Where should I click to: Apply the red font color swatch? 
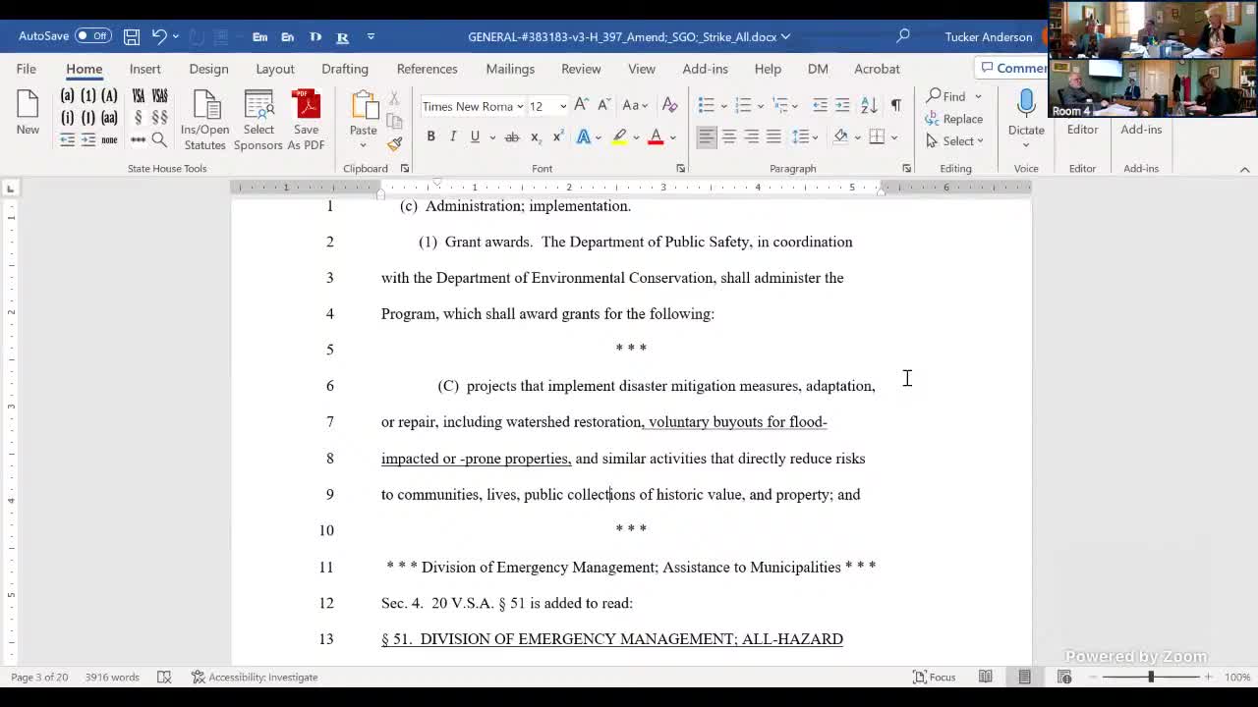coord(656,136)
